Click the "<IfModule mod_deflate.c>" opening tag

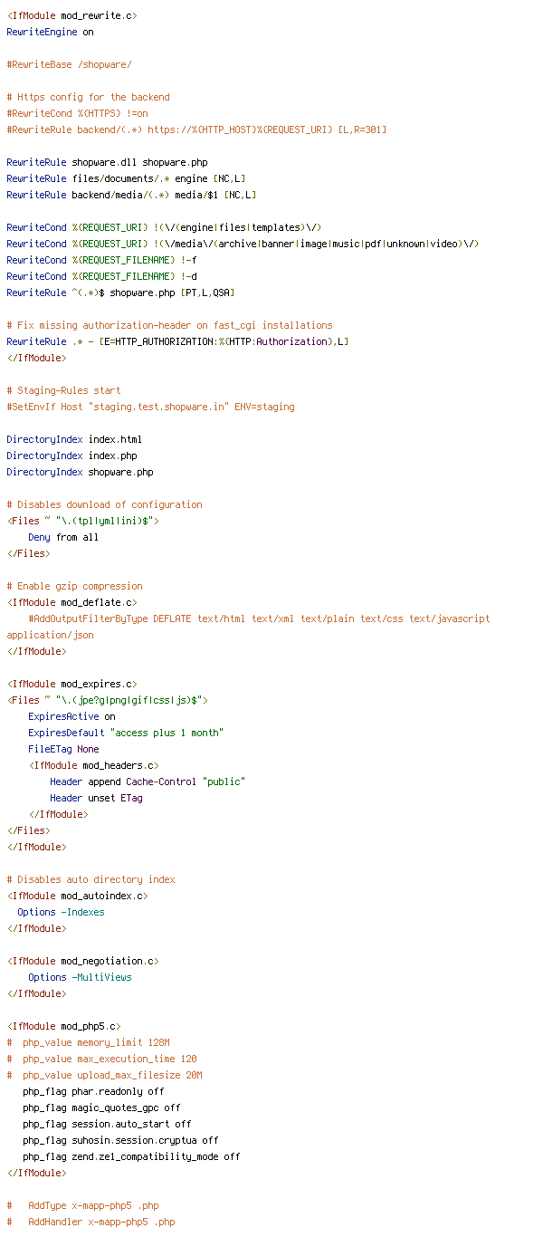click(x=72, y=603)
